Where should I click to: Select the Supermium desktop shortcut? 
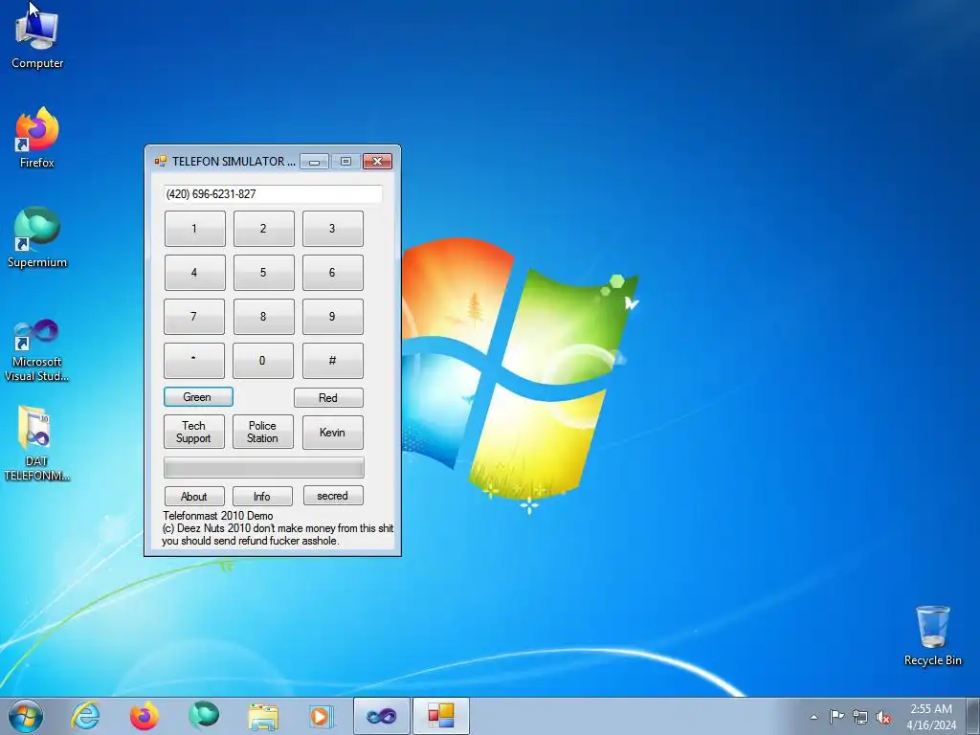[x=37, y=237]
